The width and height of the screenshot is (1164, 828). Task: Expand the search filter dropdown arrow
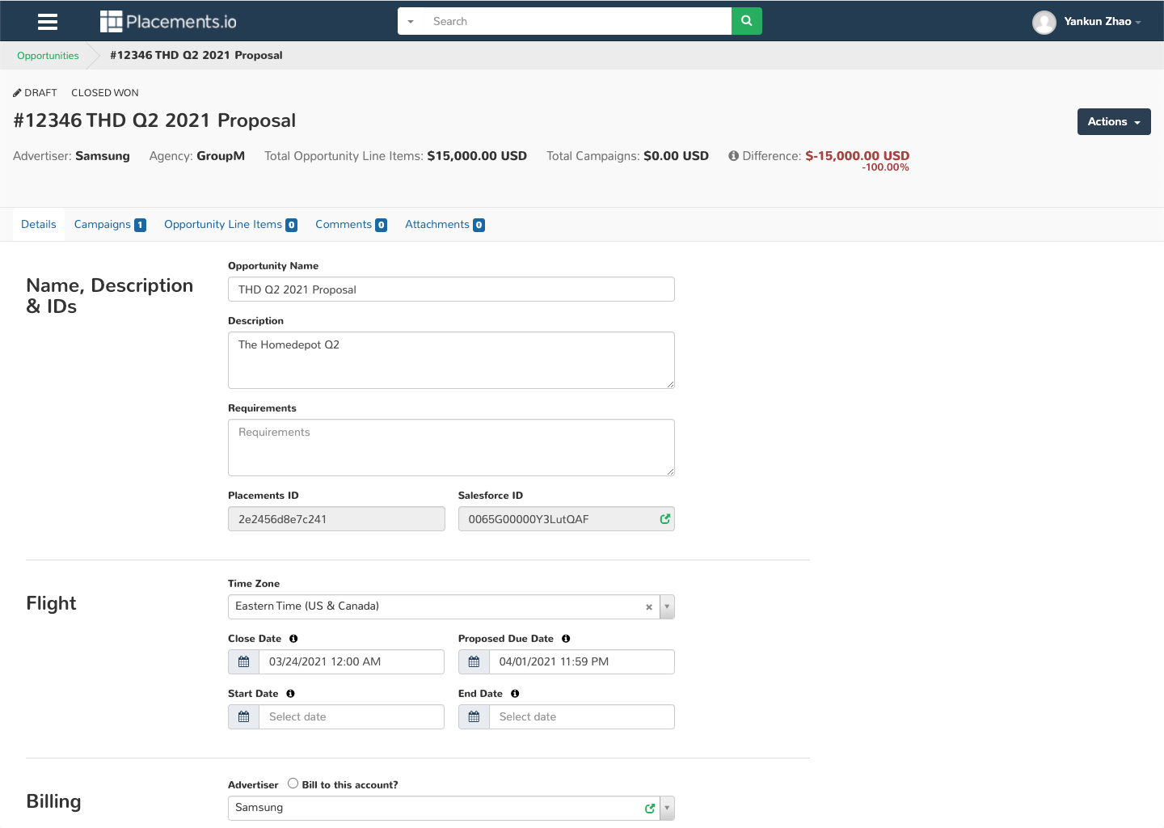(x=411, y=22)
